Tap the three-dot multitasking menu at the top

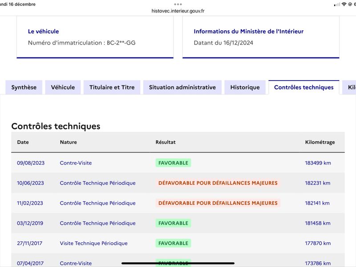(178, 4)
